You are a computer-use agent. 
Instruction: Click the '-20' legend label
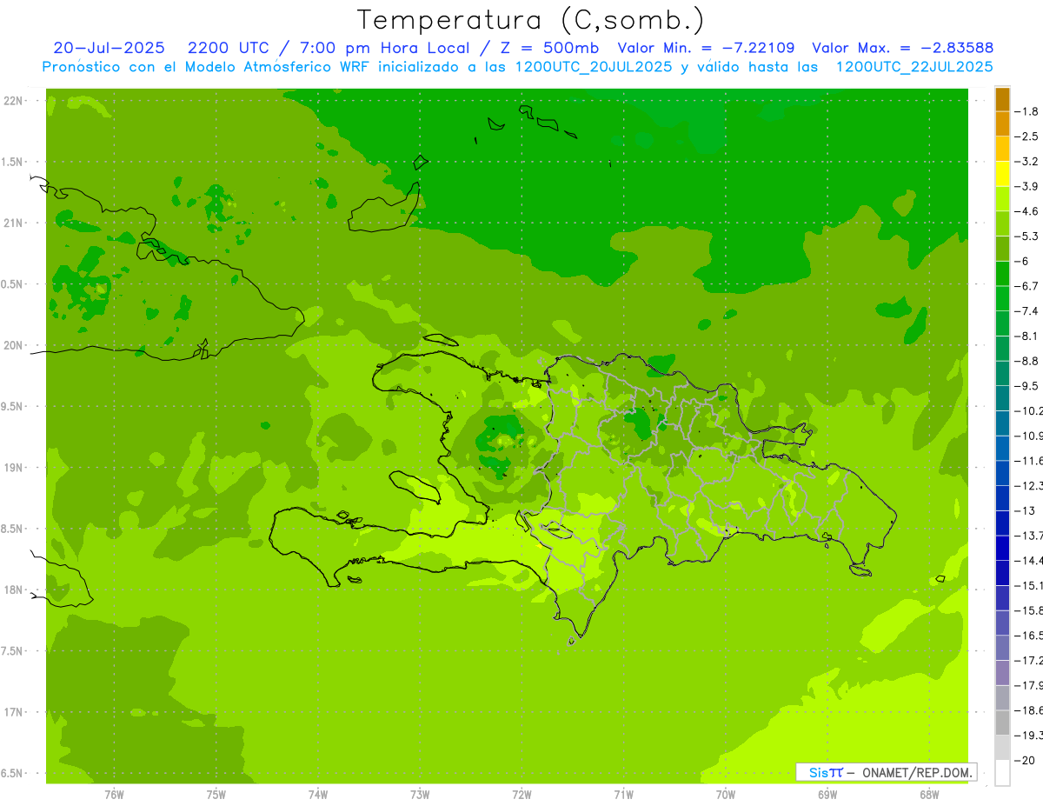pos(1026,760)
